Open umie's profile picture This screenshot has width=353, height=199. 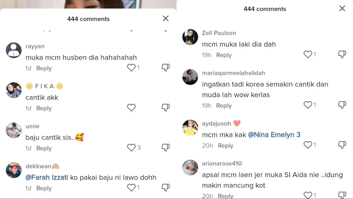[x=14, y=130]
